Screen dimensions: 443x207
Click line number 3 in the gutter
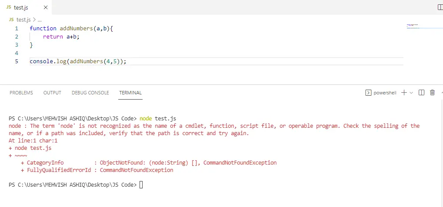pyautogui.click(x=17, y=45)
